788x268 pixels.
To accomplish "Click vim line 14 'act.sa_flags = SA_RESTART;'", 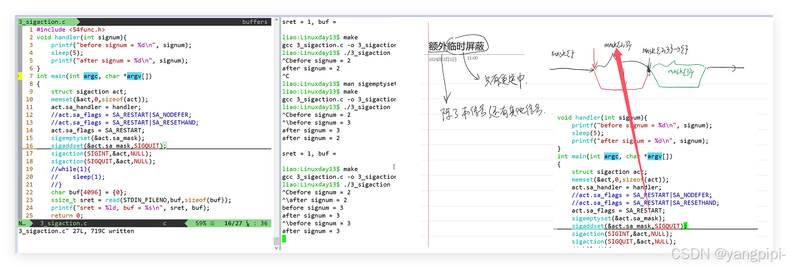I will [98, 131].
